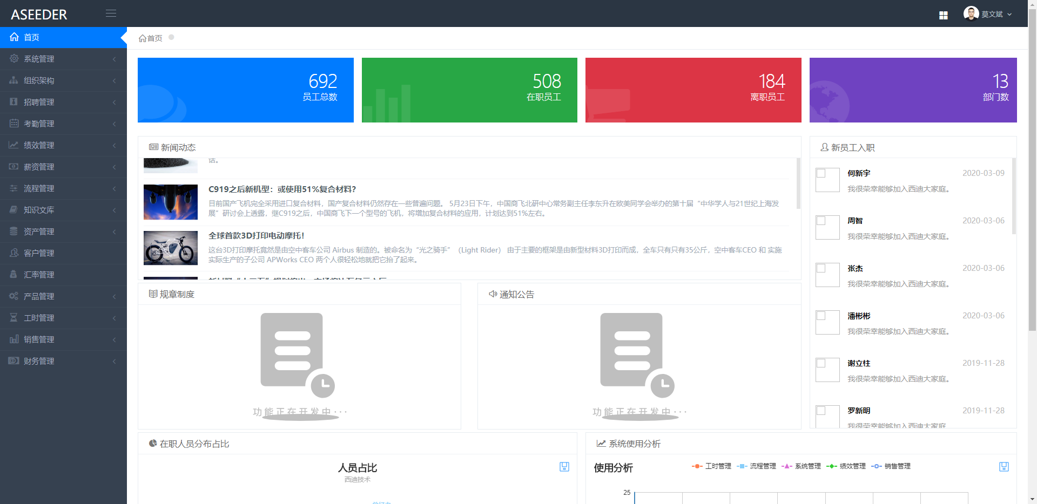The height and width of the screenshot is (504, 1037).
Task: Click the hamburger menu collapse icon
Action: click(x=111, y=13)
